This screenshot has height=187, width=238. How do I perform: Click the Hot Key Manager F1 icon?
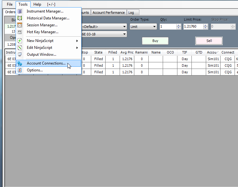20,32
